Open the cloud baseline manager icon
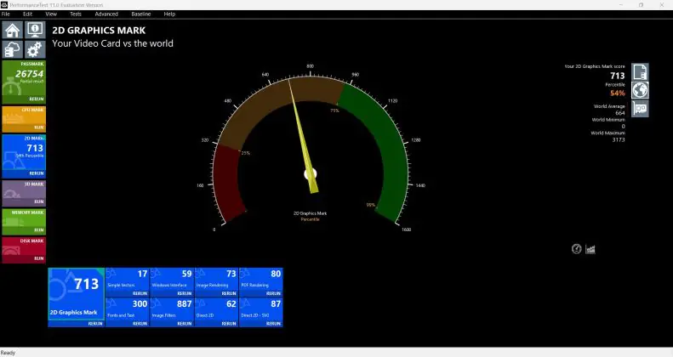The image size is (673, 357). 13,49
